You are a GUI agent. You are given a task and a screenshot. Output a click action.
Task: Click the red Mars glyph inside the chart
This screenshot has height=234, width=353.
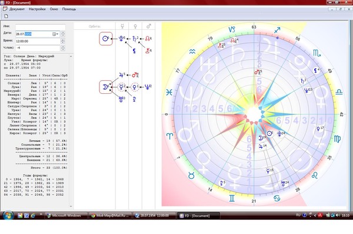point(257,72)
